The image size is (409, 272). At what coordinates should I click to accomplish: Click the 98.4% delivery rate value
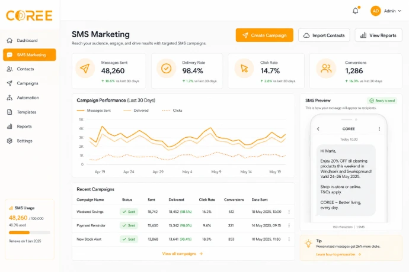coord(193,71)
